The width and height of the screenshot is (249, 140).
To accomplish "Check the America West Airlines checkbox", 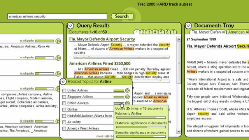I will tap(64, 129).
